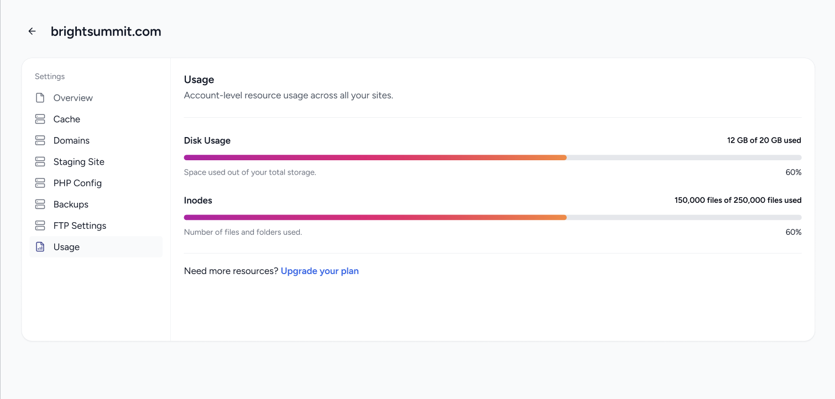Viewport: 835px width, 399px height.
Task: Click the brightsummit.com page title
Action: (106, 32)
